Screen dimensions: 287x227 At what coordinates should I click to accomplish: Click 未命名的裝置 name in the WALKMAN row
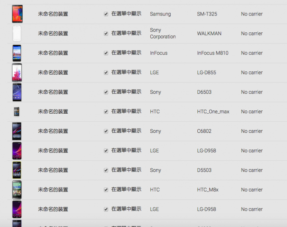pyautogui.click(x=53, y=34)
